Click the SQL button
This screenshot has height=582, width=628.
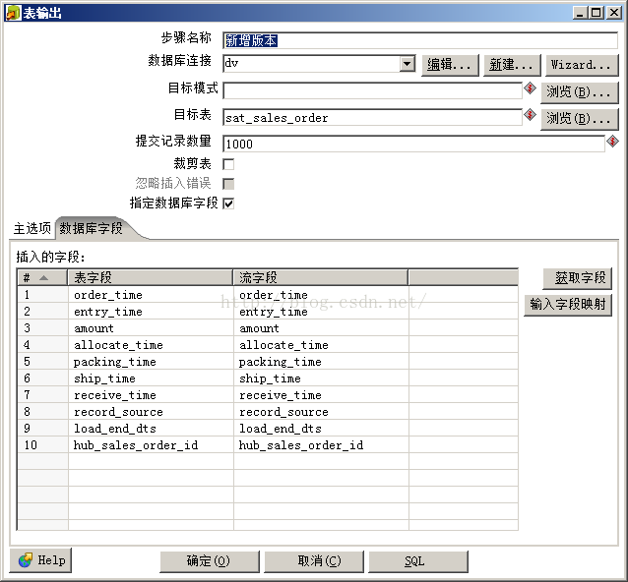(418, 561)
